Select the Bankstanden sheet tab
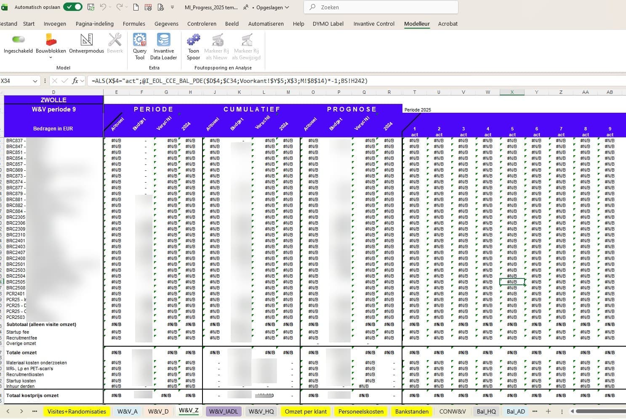The image size is (626, 419). tap(411, 411)
